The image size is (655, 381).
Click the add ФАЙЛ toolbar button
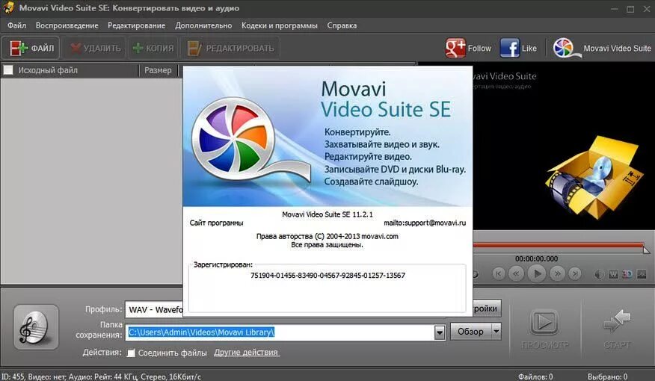(31, 48)
